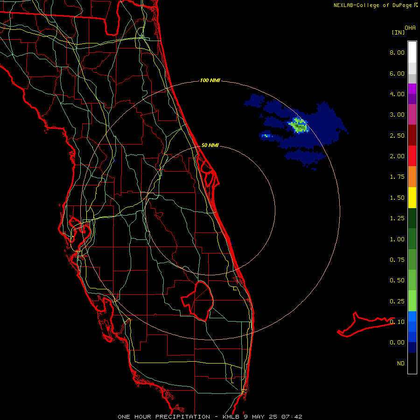Image resolution: width=420 pixels, height=420 pixels.
Task: Click the 2.50 legend value
Action: (397, 135)
